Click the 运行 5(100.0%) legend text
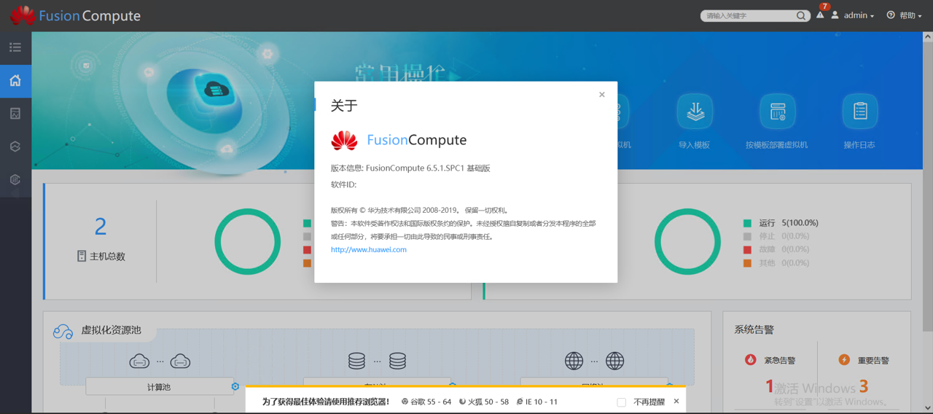This screenshot has width=933, height=414. (x=789, y=223)
